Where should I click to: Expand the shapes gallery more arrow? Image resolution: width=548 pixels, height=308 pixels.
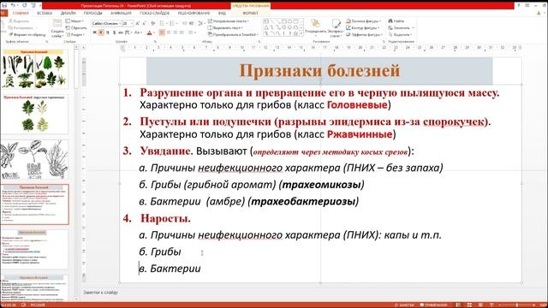click(x=301, y=34)
